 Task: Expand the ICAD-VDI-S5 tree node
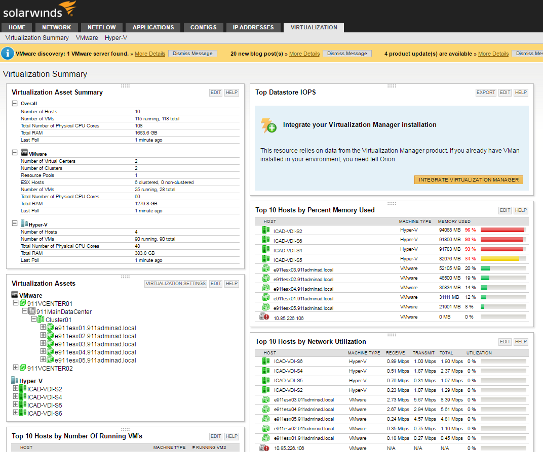(16, 404)
